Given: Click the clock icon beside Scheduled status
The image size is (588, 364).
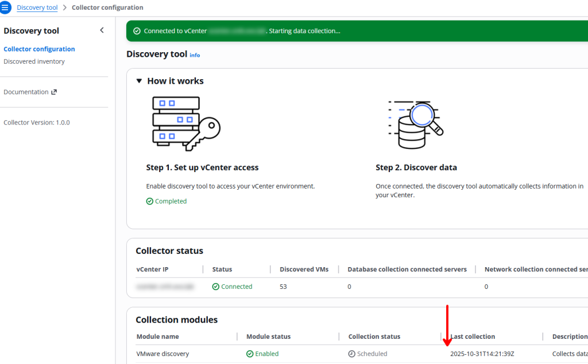Looking at the screenshot, I should click(351, 354).
